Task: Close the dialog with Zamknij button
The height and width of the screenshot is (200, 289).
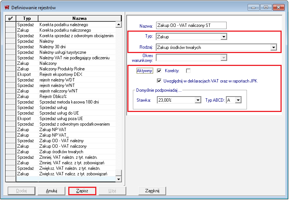Action: click(x=152, y=191)
